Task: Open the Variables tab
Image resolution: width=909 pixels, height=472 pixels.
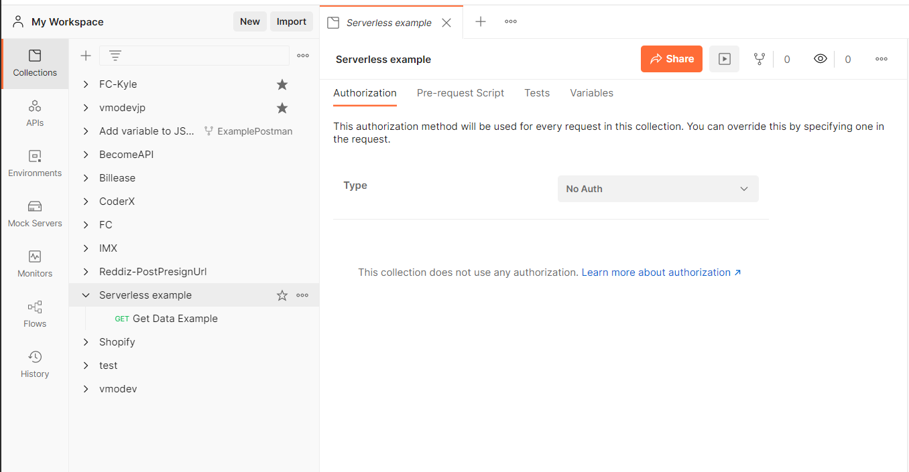Action: (x=591, y=93)
